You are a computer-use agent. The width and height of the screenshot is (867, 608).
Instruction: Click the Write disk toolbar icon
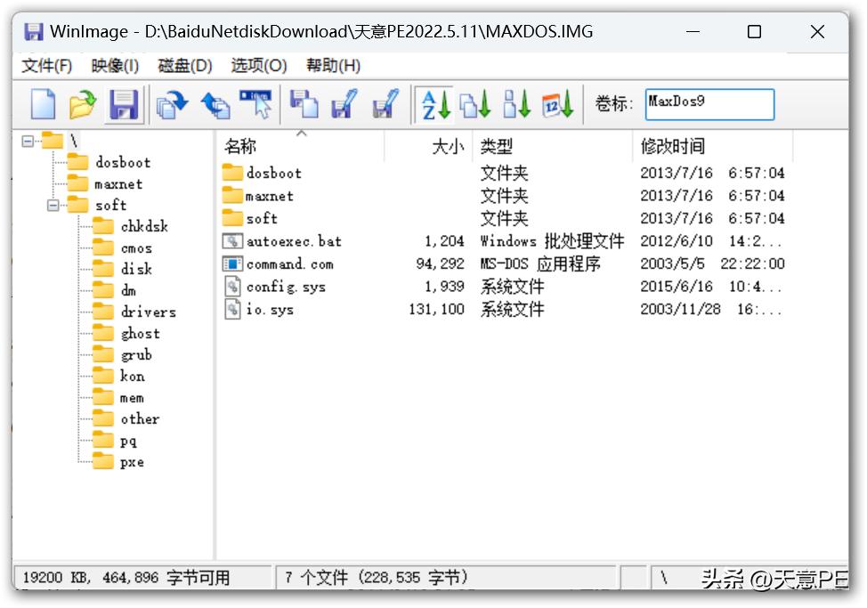point(344,104)
